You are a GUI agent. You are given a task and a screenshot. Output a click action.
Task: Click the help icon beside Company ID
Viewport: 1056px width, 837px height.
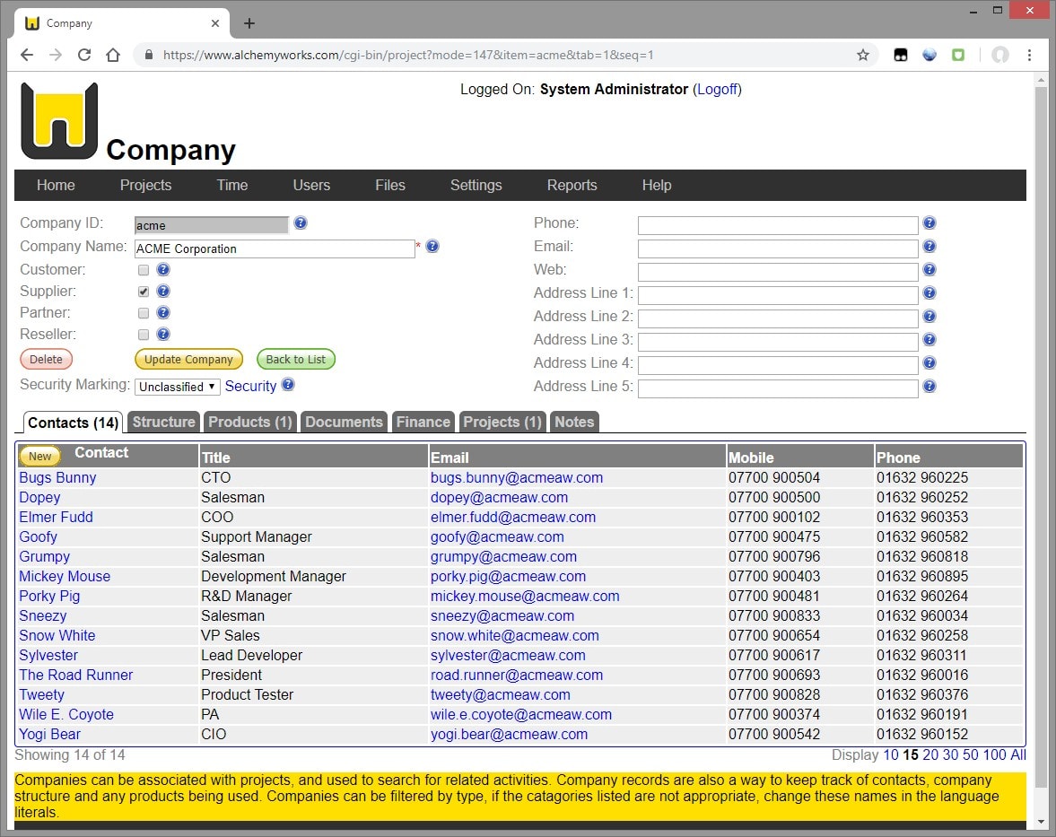(x=301, y=222)
